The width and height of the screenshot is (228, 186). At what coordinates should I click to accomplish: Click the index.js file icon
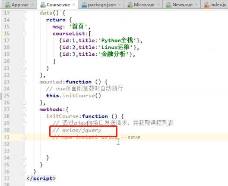[206, 5]
